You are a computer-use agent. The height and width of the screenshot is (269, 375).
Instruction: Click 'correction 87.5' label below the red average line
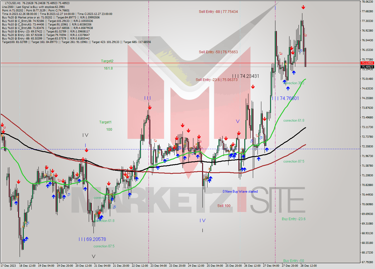(x=294, y=161)
